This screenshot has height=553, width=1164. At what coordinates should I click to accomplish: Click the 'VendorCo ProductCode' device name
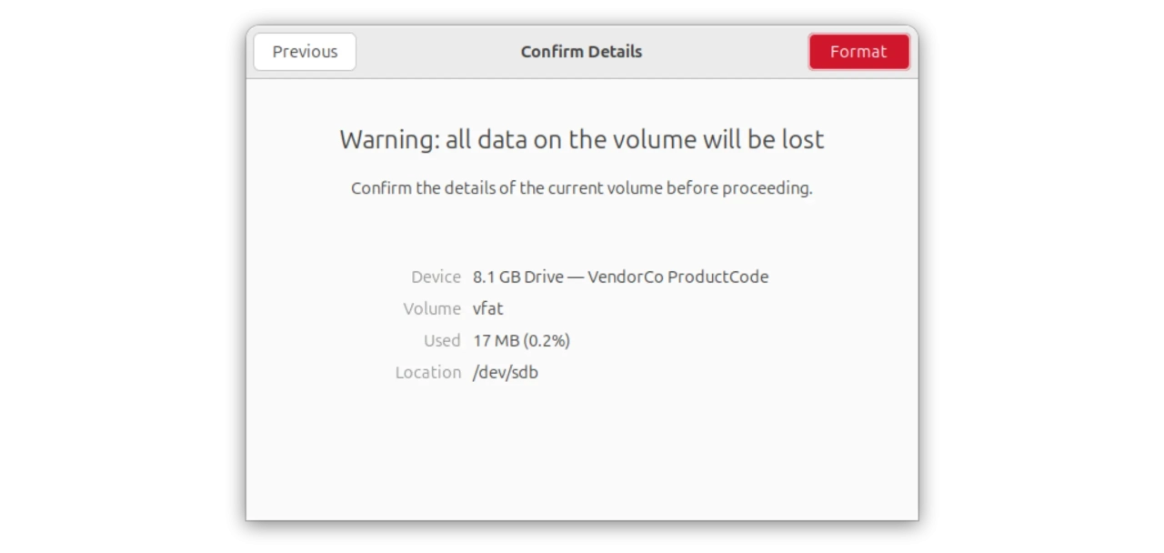[677, 276]
